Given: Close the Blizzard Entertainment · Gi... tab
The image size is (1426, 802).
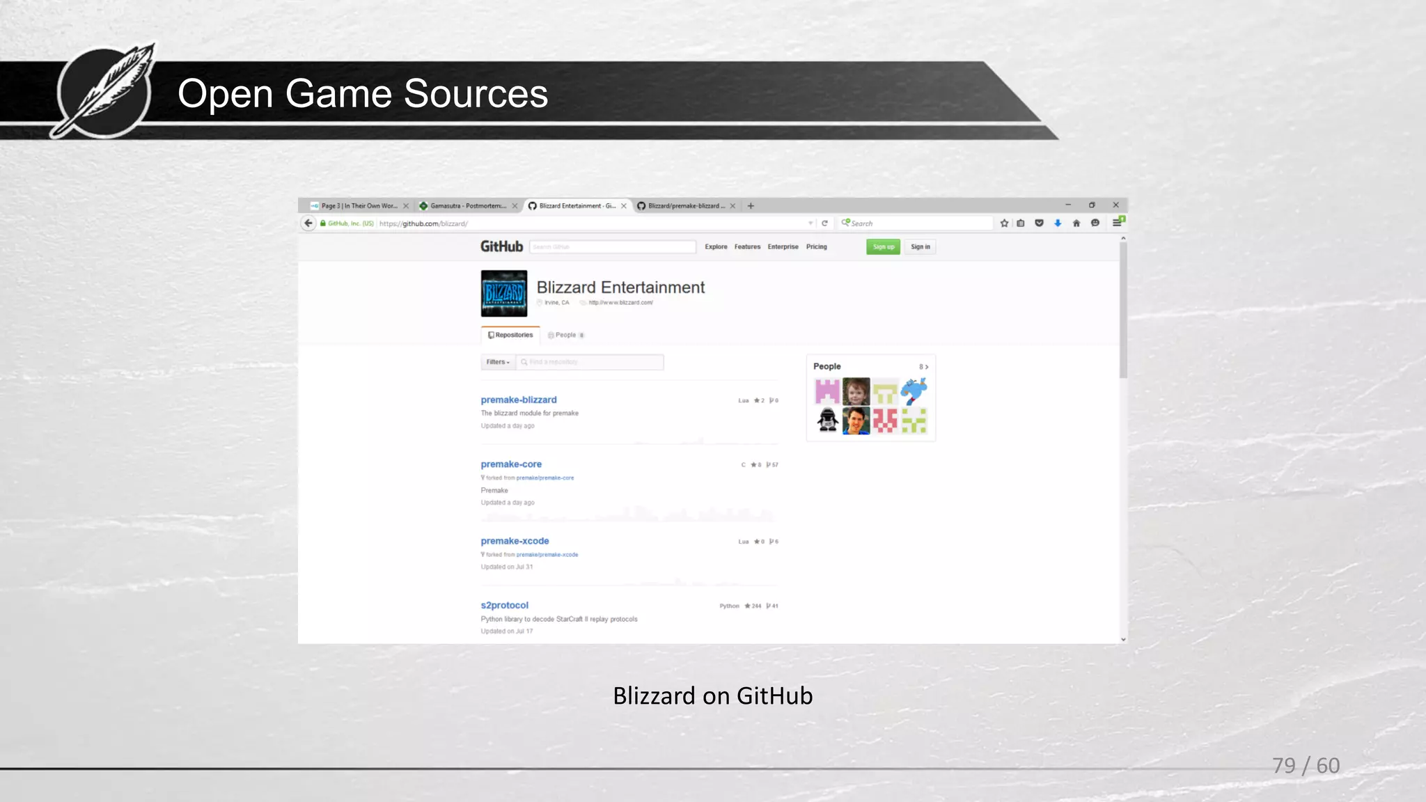Looking at the screenshot, I should click(x=624, y=206).
